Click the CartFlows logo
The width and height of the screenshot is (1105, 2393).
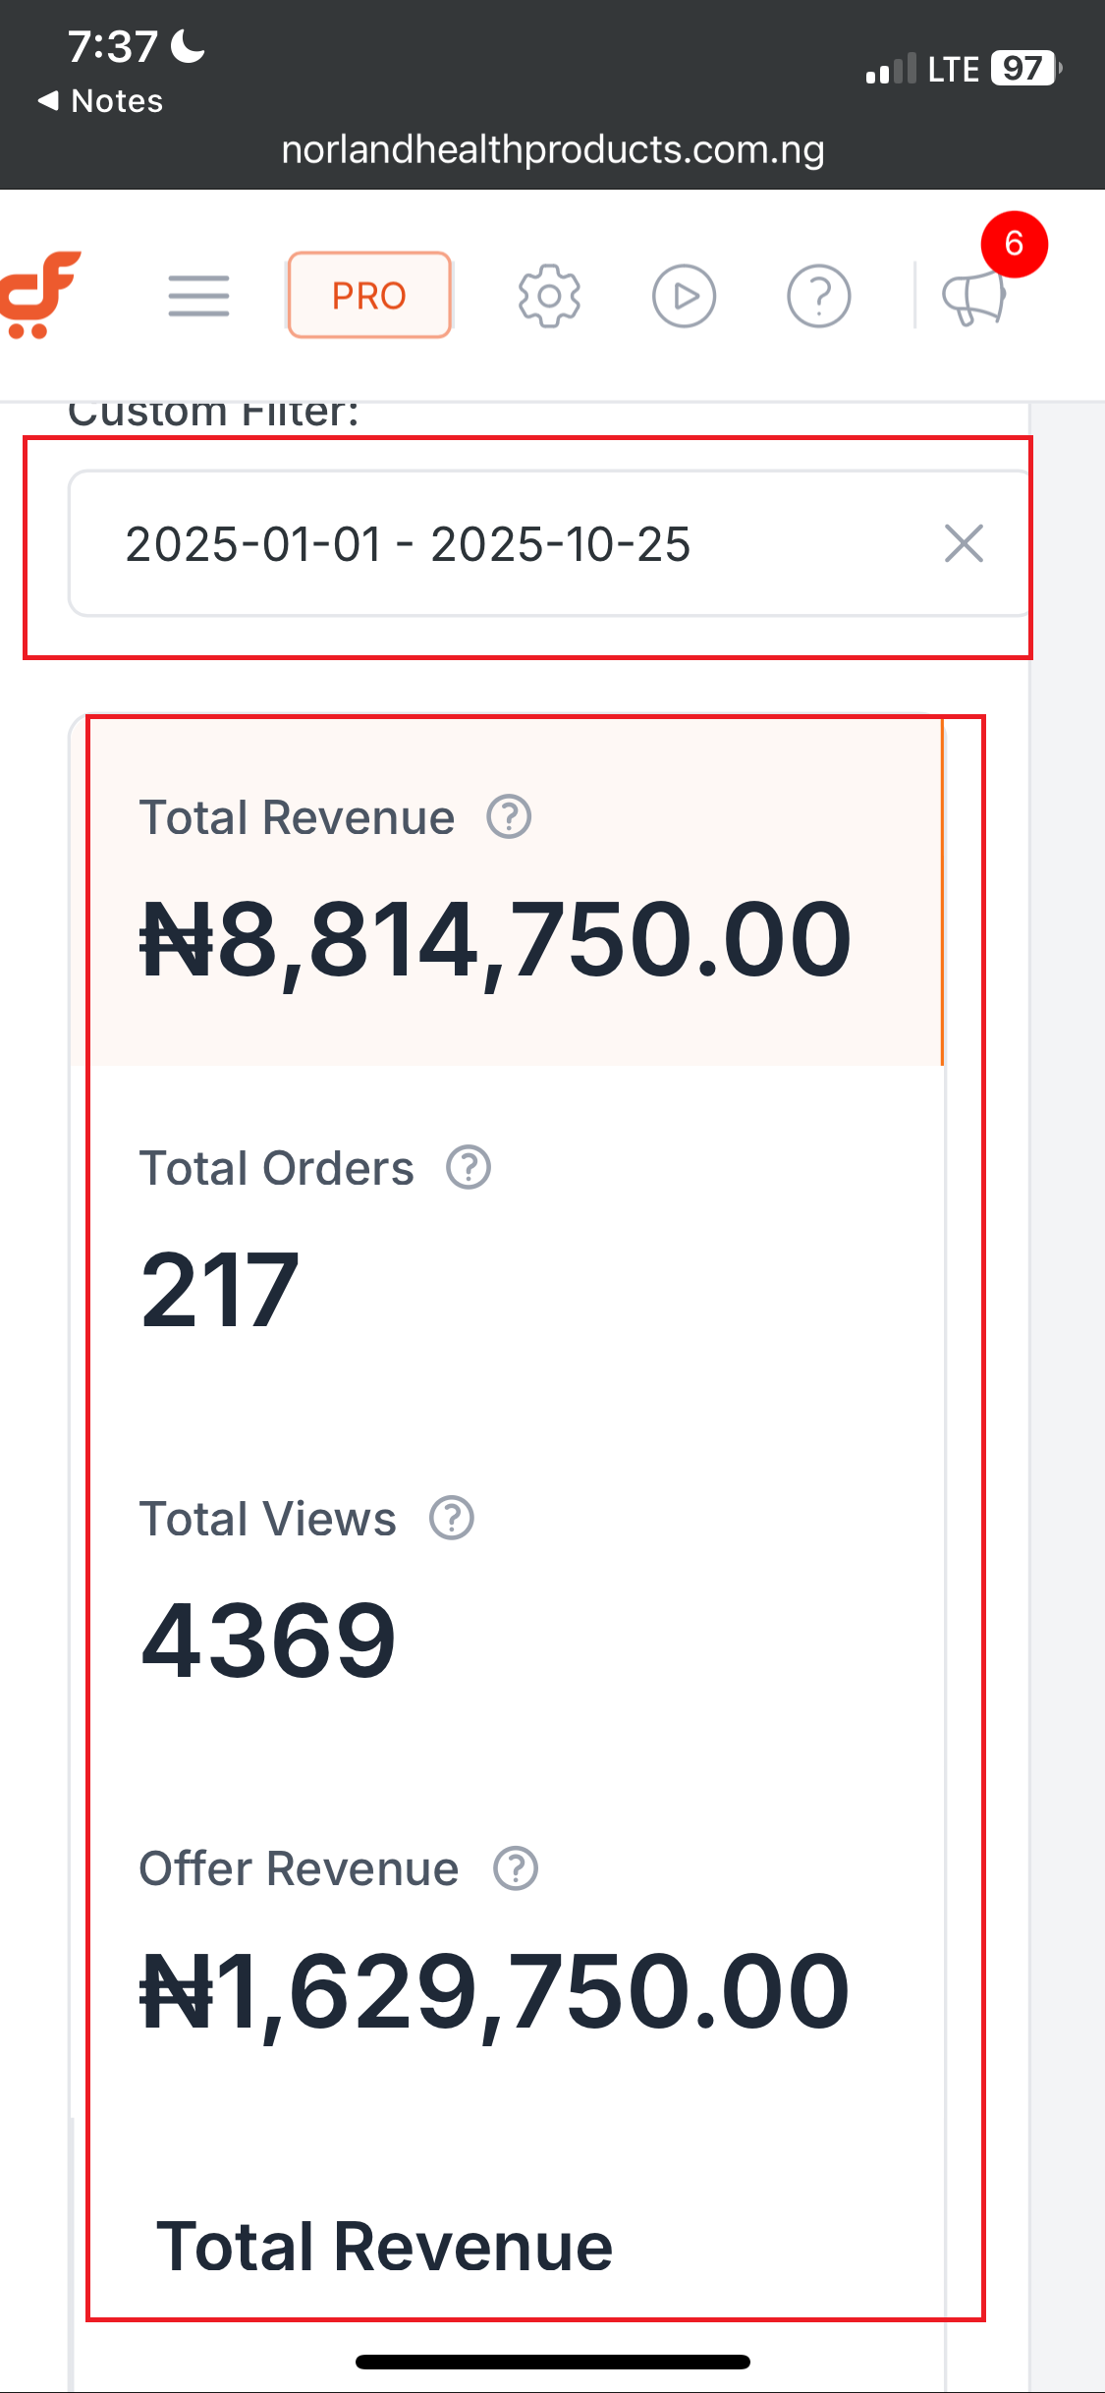(x=39, y=296)
